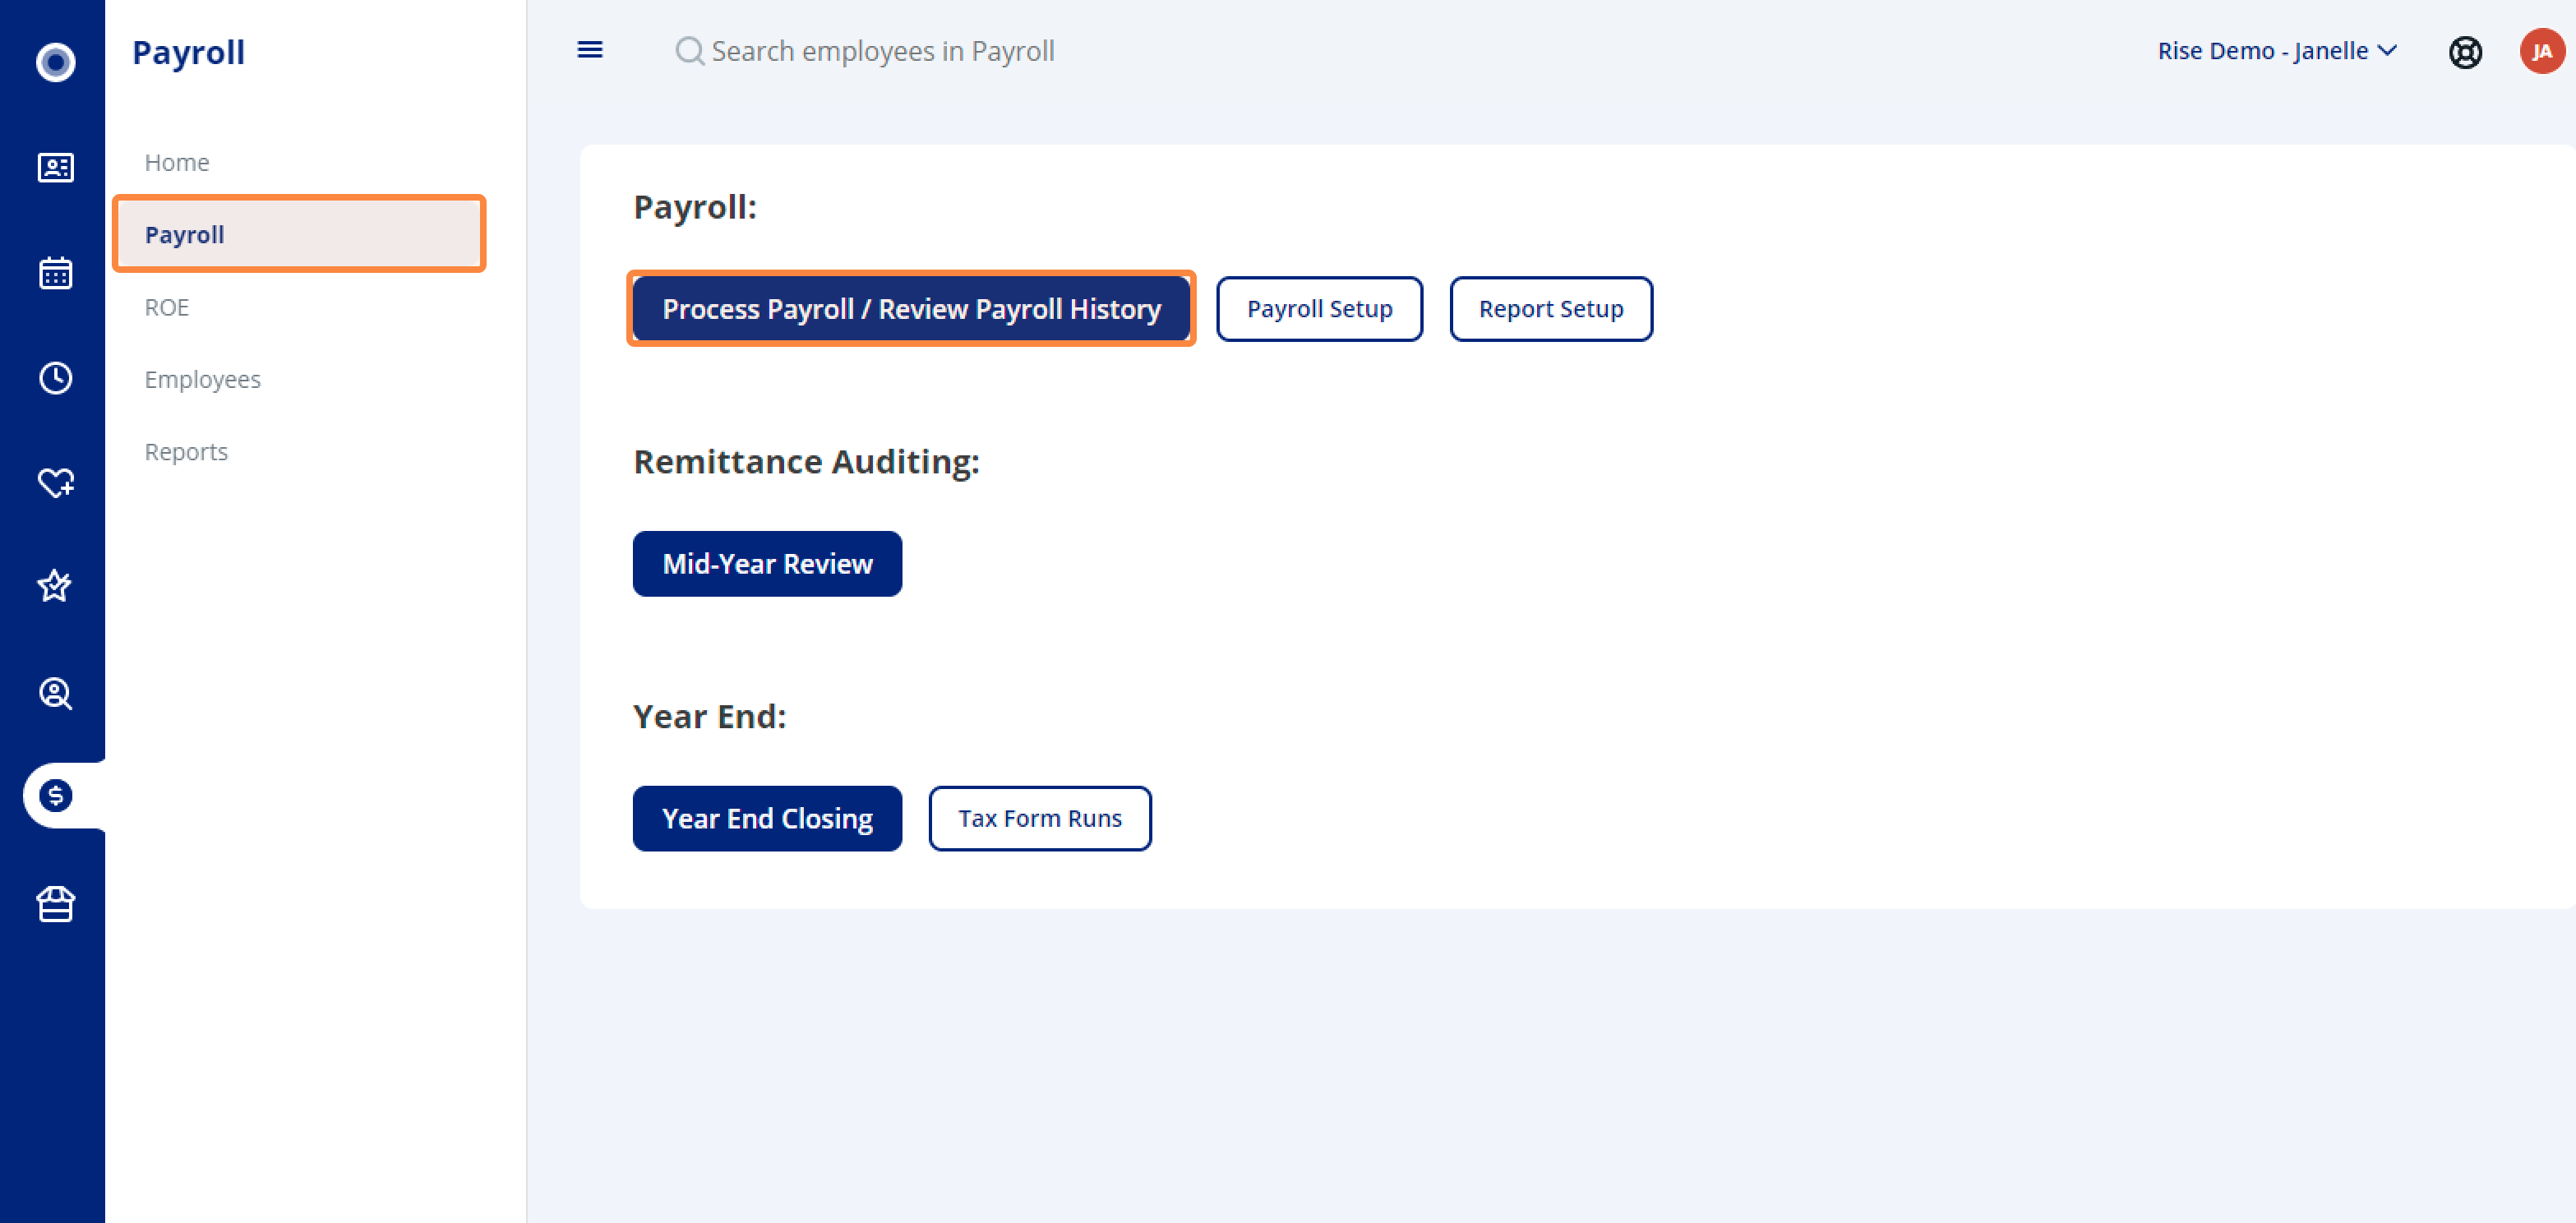Open the clock time tracking icon

pos(55,378)
